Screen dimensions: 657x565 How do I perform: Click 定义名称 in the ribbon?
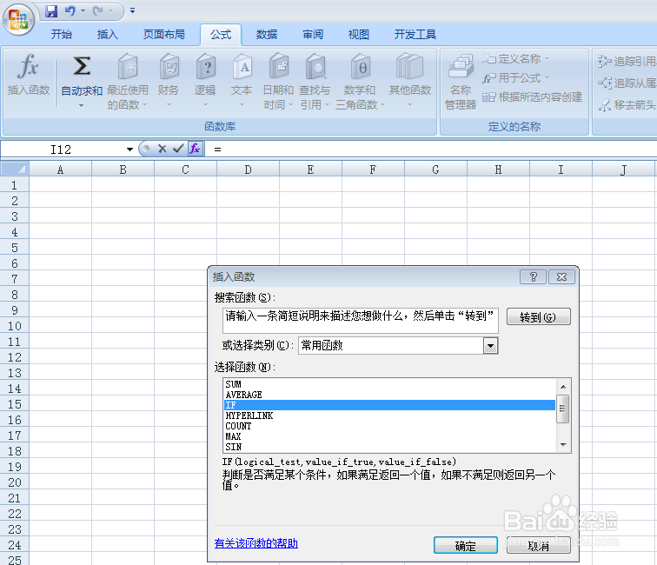click(516, 59)
